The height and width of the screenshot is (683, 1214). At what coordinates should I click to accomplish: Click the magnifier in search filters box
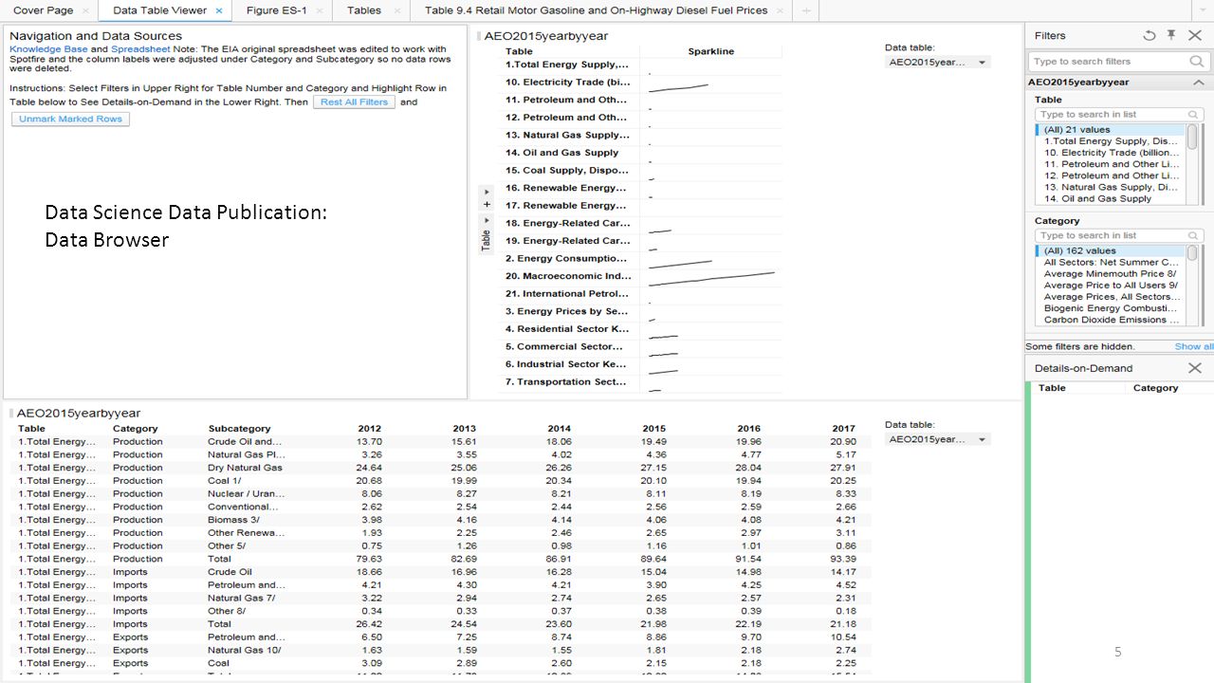coord(1196,61)
